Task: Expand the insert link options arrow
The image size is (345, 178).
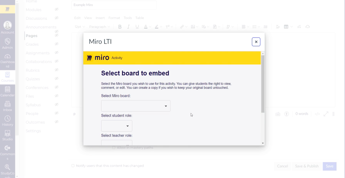Action: pos(186,27)
